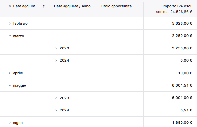The width and height of the screenshot is (197, 127).
Task: Open aggregation dash under Data aggiunta / Anno
Action: (x=55, y=12)
